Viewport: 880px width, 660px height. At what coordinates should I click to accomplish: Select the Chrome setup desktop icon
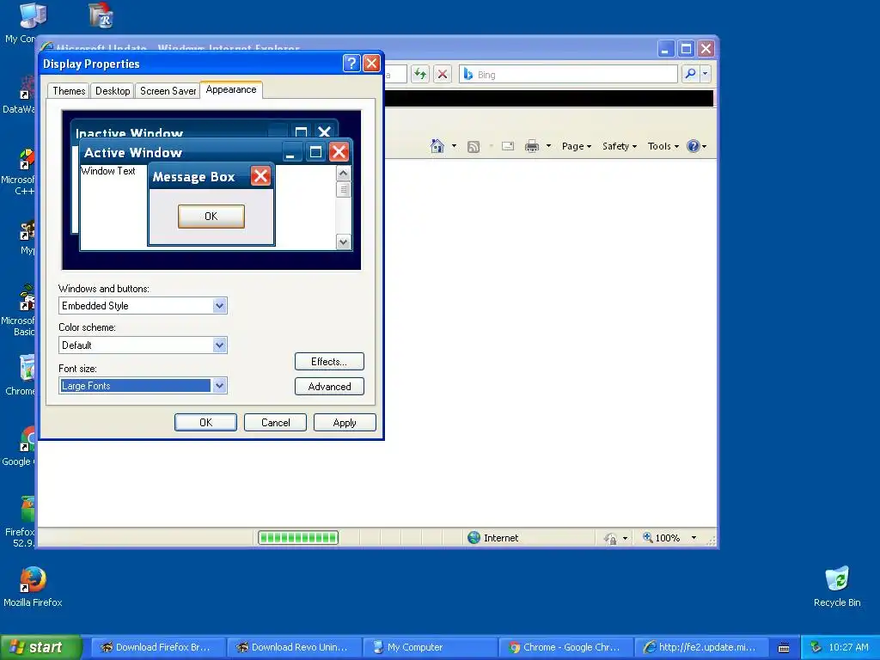[19, 375]
